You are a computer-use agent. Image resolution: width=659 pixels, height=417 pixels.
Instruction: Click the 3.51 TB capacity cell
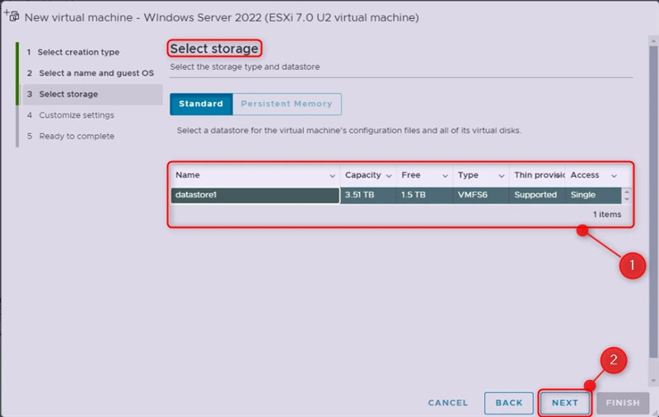[x=368, y=195]
